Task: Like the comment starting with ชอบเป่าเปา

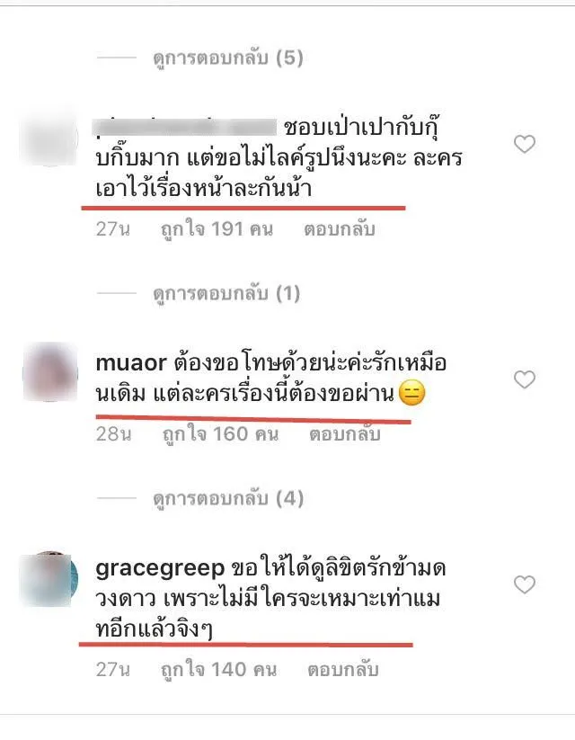Action: pos(525,144)
